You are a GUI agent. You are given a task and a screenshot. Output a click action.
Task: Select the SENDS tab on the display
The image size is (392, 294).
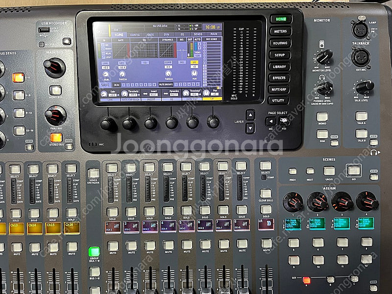click(x=197, y=35)
